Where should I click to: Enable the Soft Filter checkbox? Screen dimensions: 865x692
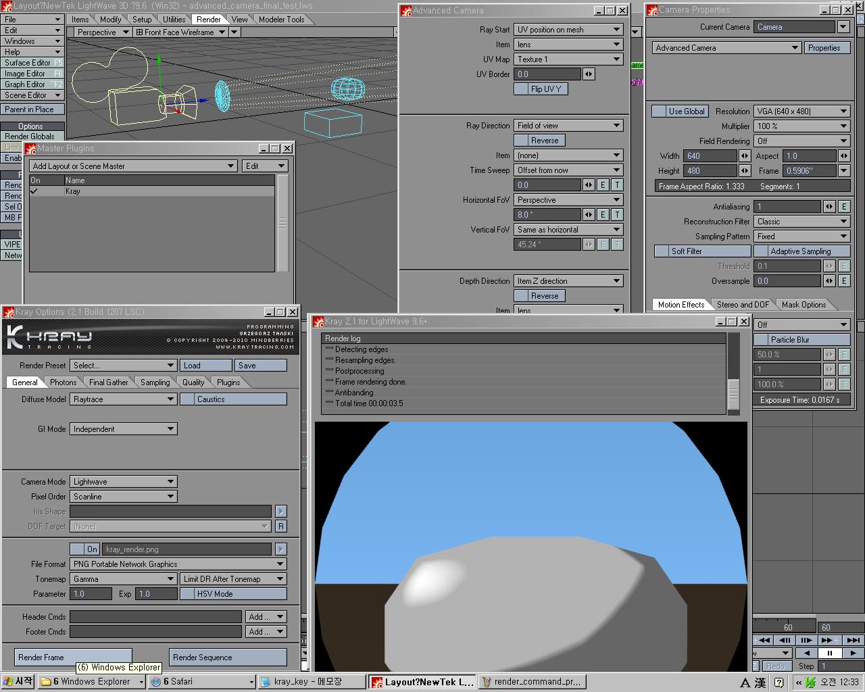tap(662, 251)
